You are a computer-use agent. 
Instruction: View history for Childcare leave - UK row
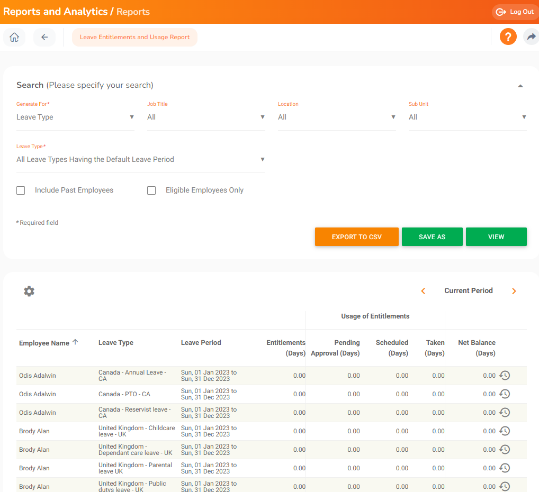tap(505, 431)
